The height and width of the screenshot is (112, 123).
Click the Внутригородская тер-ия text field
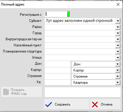tap(80, 39)
